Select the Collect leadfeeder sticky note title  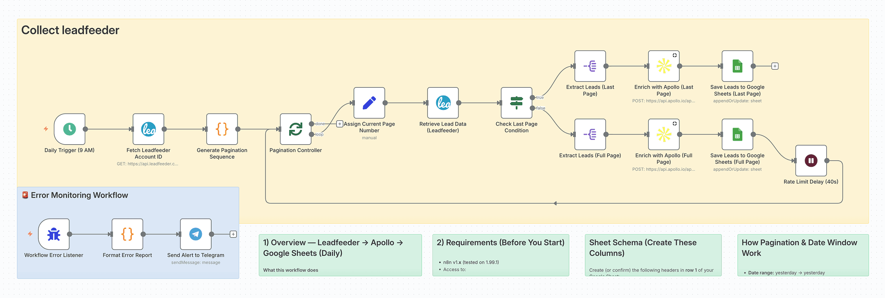click(x=70, y=30)
